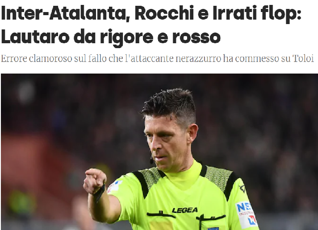318x230 pixels.
Task: Click the NET Insurance sleeve badge
Action: (247, 215)
